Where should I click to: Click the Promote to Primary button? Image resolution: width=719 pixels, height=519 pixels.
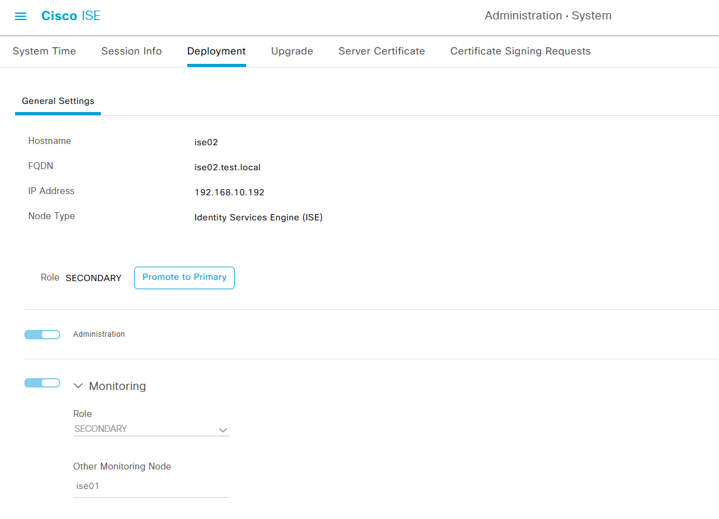(x=184, y=278)
